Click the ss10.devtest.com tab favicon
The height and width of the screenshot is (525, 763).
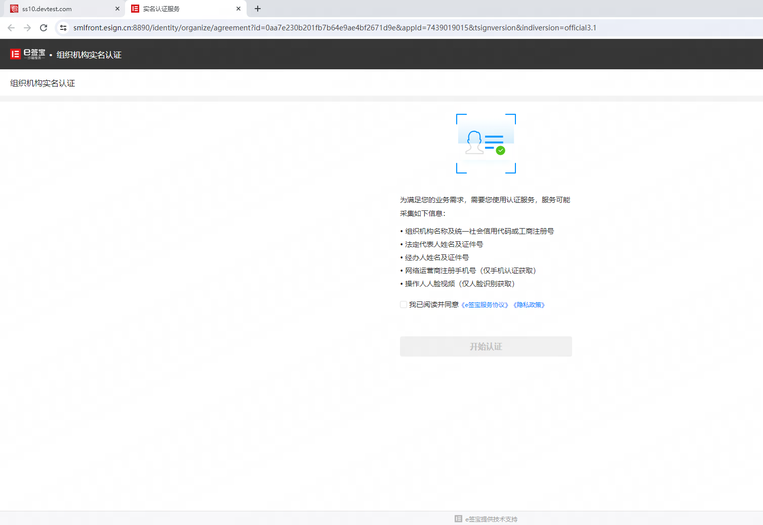[x=14, y=9]
